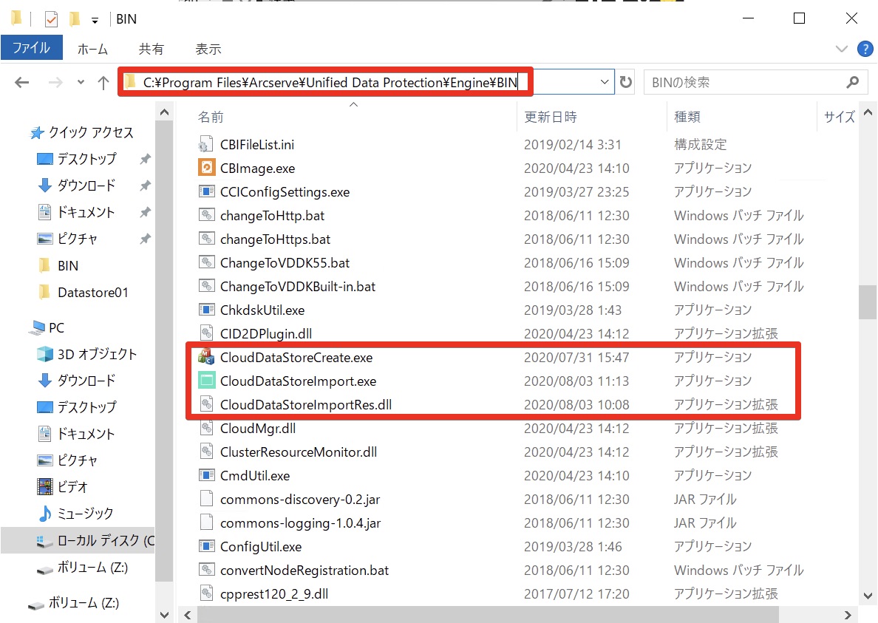Sort by 名前 column header

point(211,117)
